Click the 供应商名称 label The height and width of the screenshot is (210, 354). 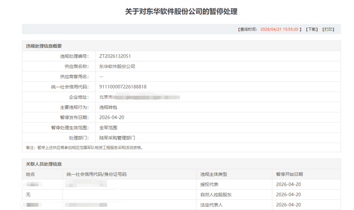point(76,66)
